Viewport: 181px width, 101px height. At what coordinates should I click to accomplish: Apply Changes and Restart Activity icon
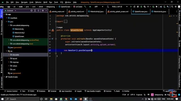pyautogui.click(x=134, y=7)
